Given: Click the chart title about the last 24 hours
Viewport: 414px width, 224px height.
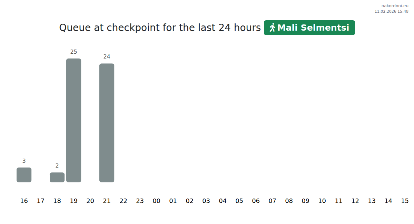Looking at the screenshot, I should (160, 28).
